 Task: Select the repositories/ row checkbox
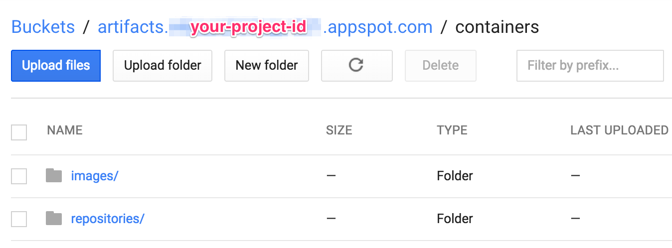click(19, 219)
